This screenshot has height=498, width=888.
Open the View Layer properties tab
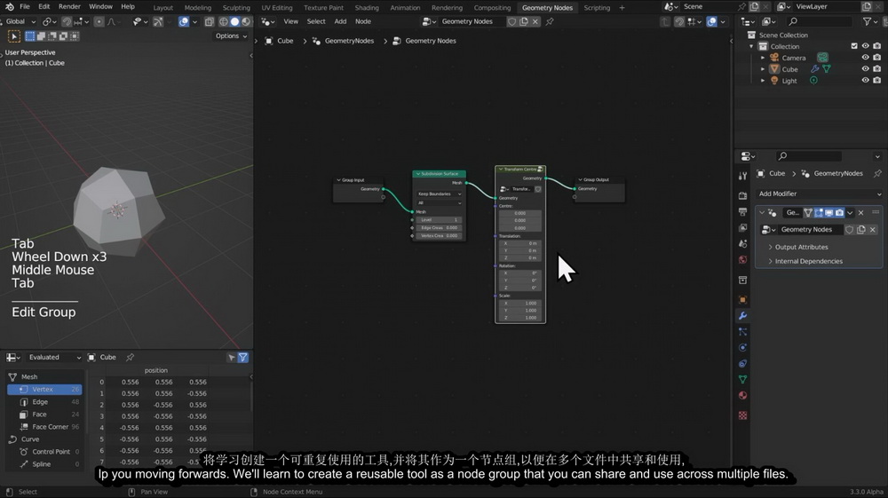tap(742, 227)
